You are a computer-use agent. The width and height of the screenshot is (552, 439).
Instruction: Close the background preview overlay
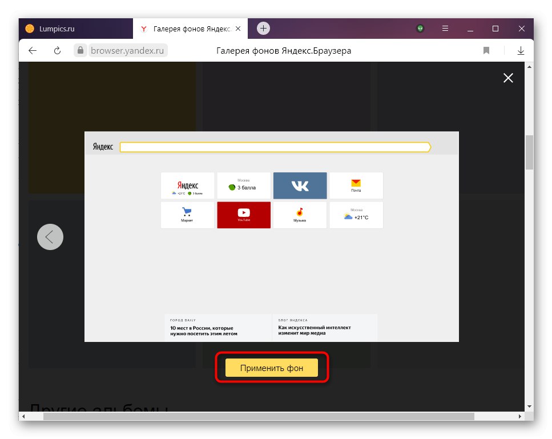pyautogui.click(x=508, y=78)
